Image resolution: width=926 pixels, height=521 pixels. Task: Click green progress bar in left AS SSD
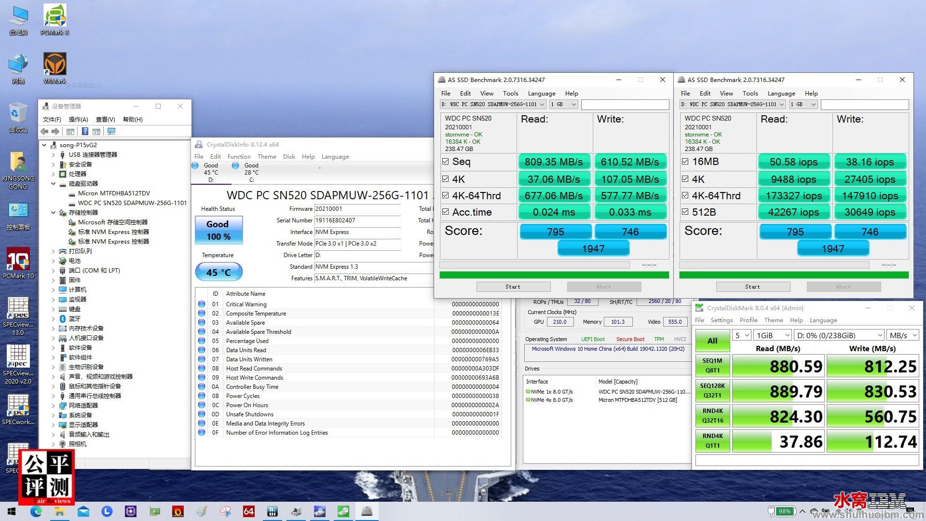pyautogui.click(x=554, y=275)
